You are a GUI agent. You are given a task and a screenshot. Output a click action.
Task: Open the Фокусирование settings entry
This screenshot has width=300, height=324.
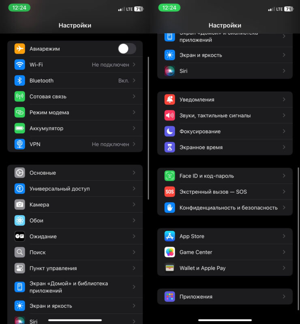200,131
